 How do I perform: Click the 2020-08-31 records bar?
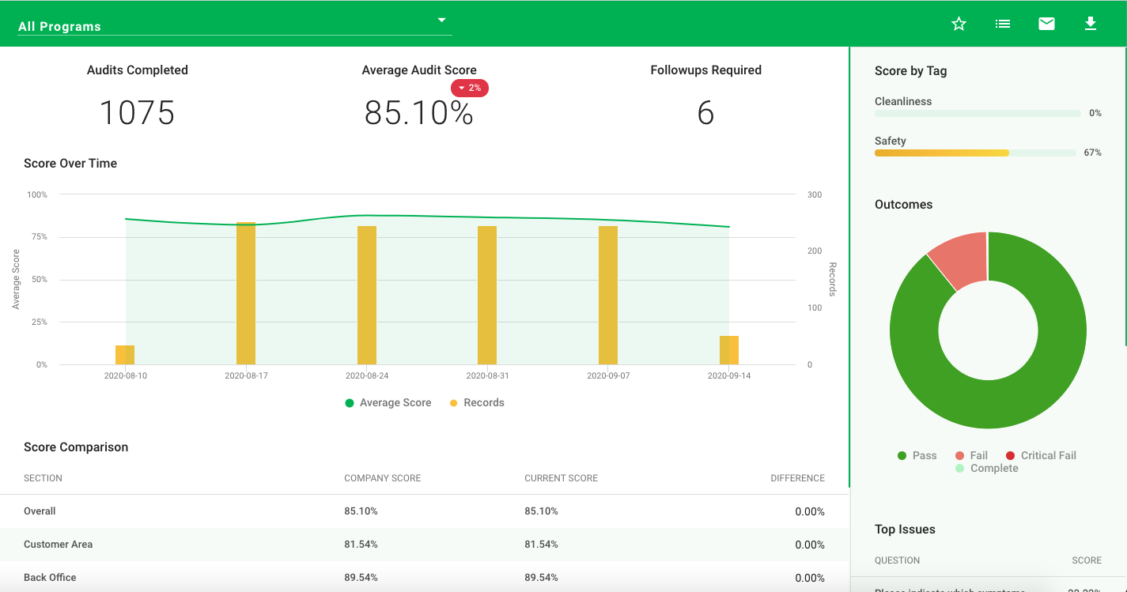pyautogui.click(x=487, y=296)
